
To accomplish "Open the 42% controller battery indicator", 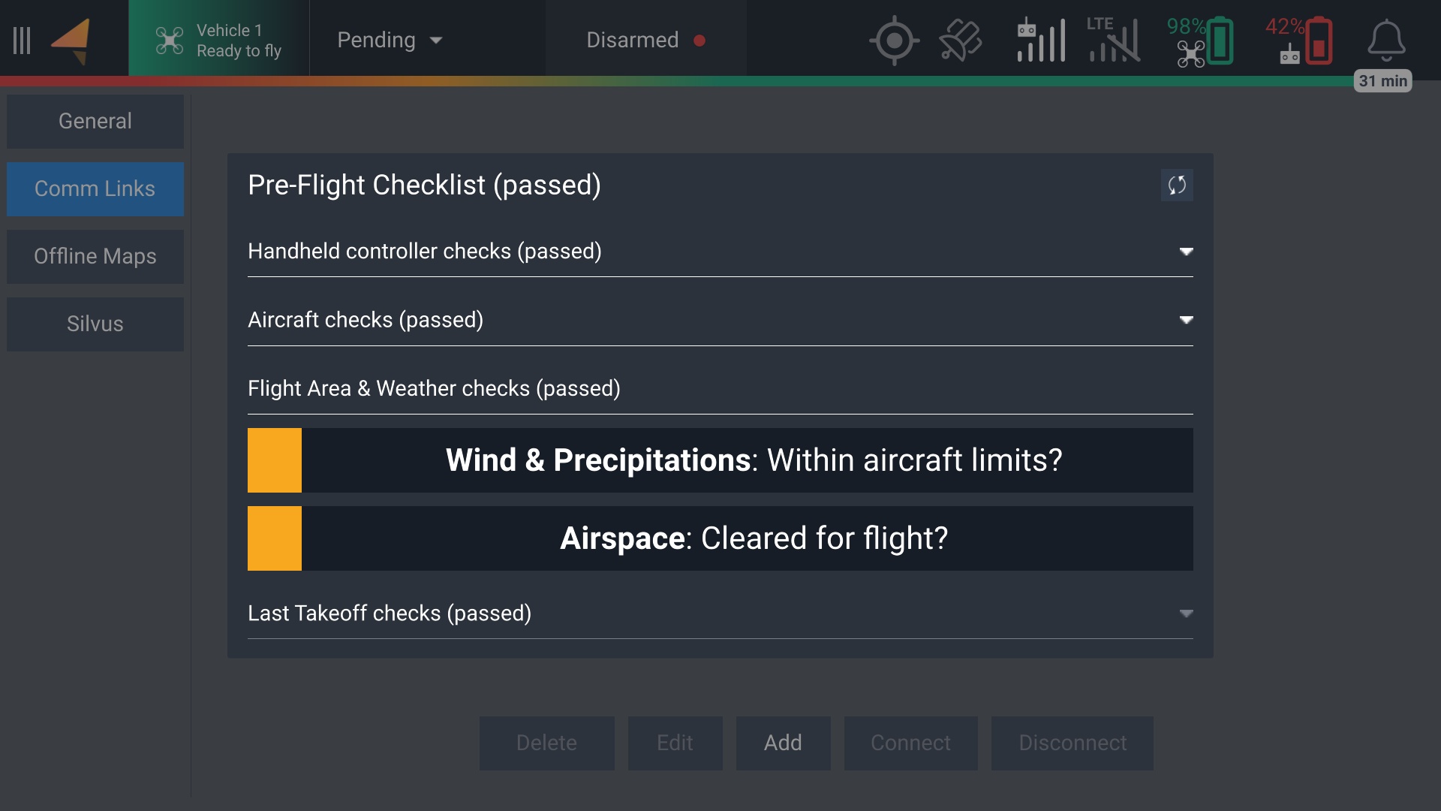I will [x=1299, y=41].
